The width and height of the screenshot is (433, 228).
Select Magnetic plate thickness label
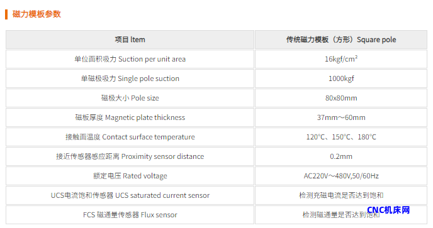130,117
